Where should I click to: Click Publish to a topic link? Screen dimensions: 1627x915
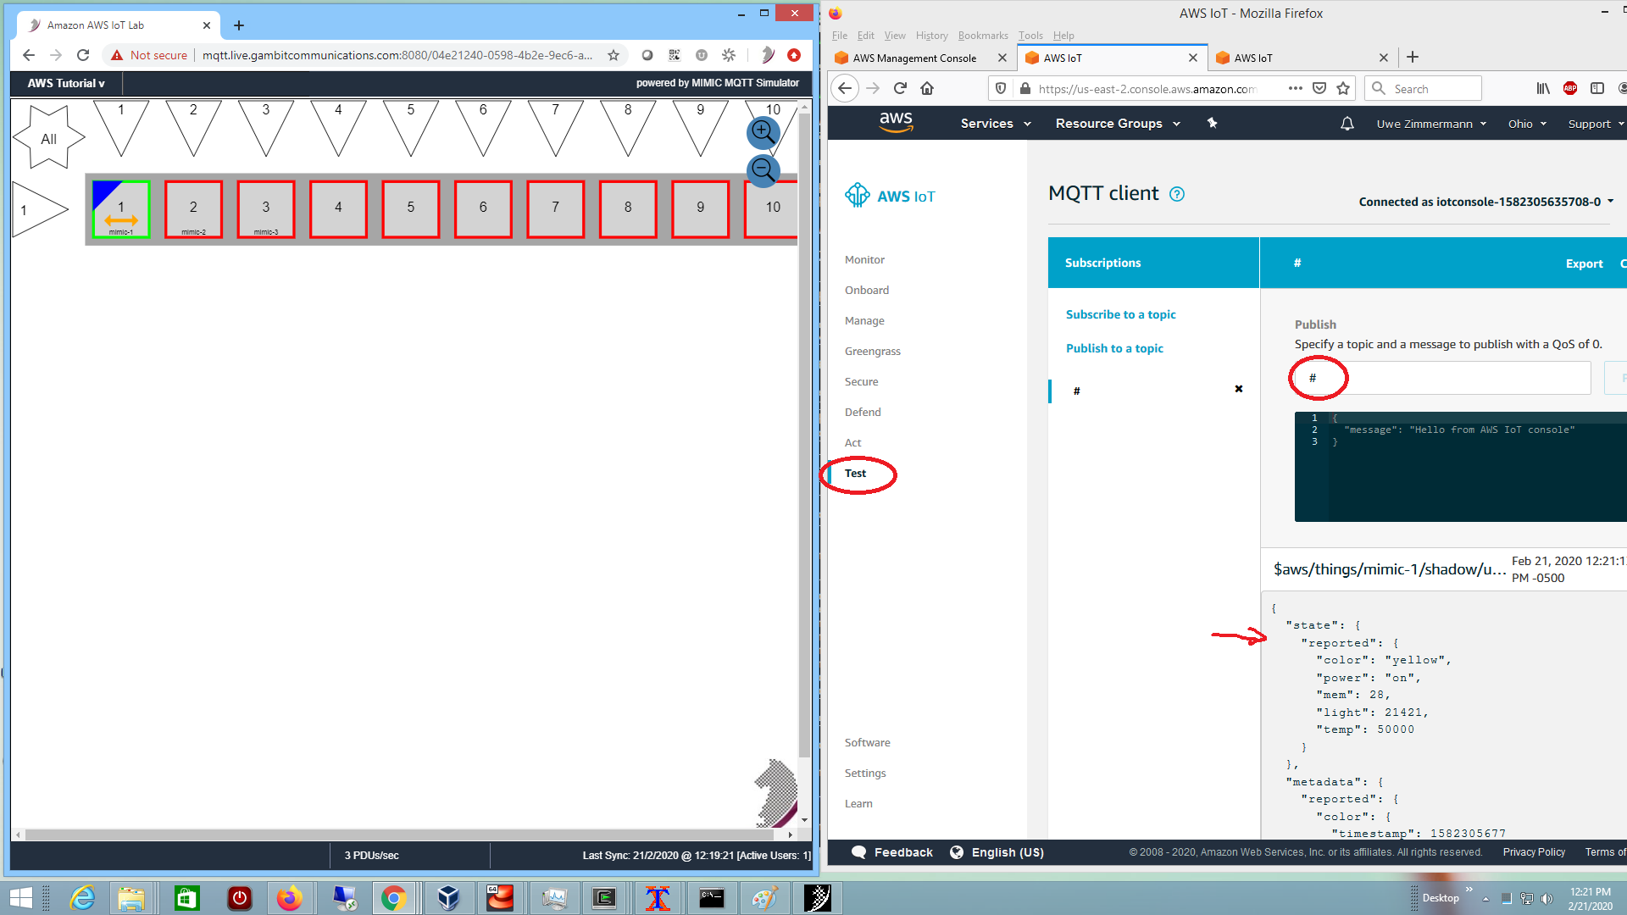1114,348
